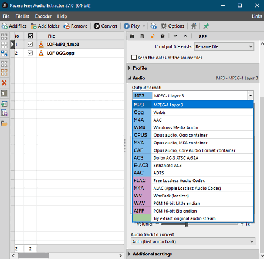Click the home page house icon
264x259 pixels.
pyautogui.click(x=194, y=26)
